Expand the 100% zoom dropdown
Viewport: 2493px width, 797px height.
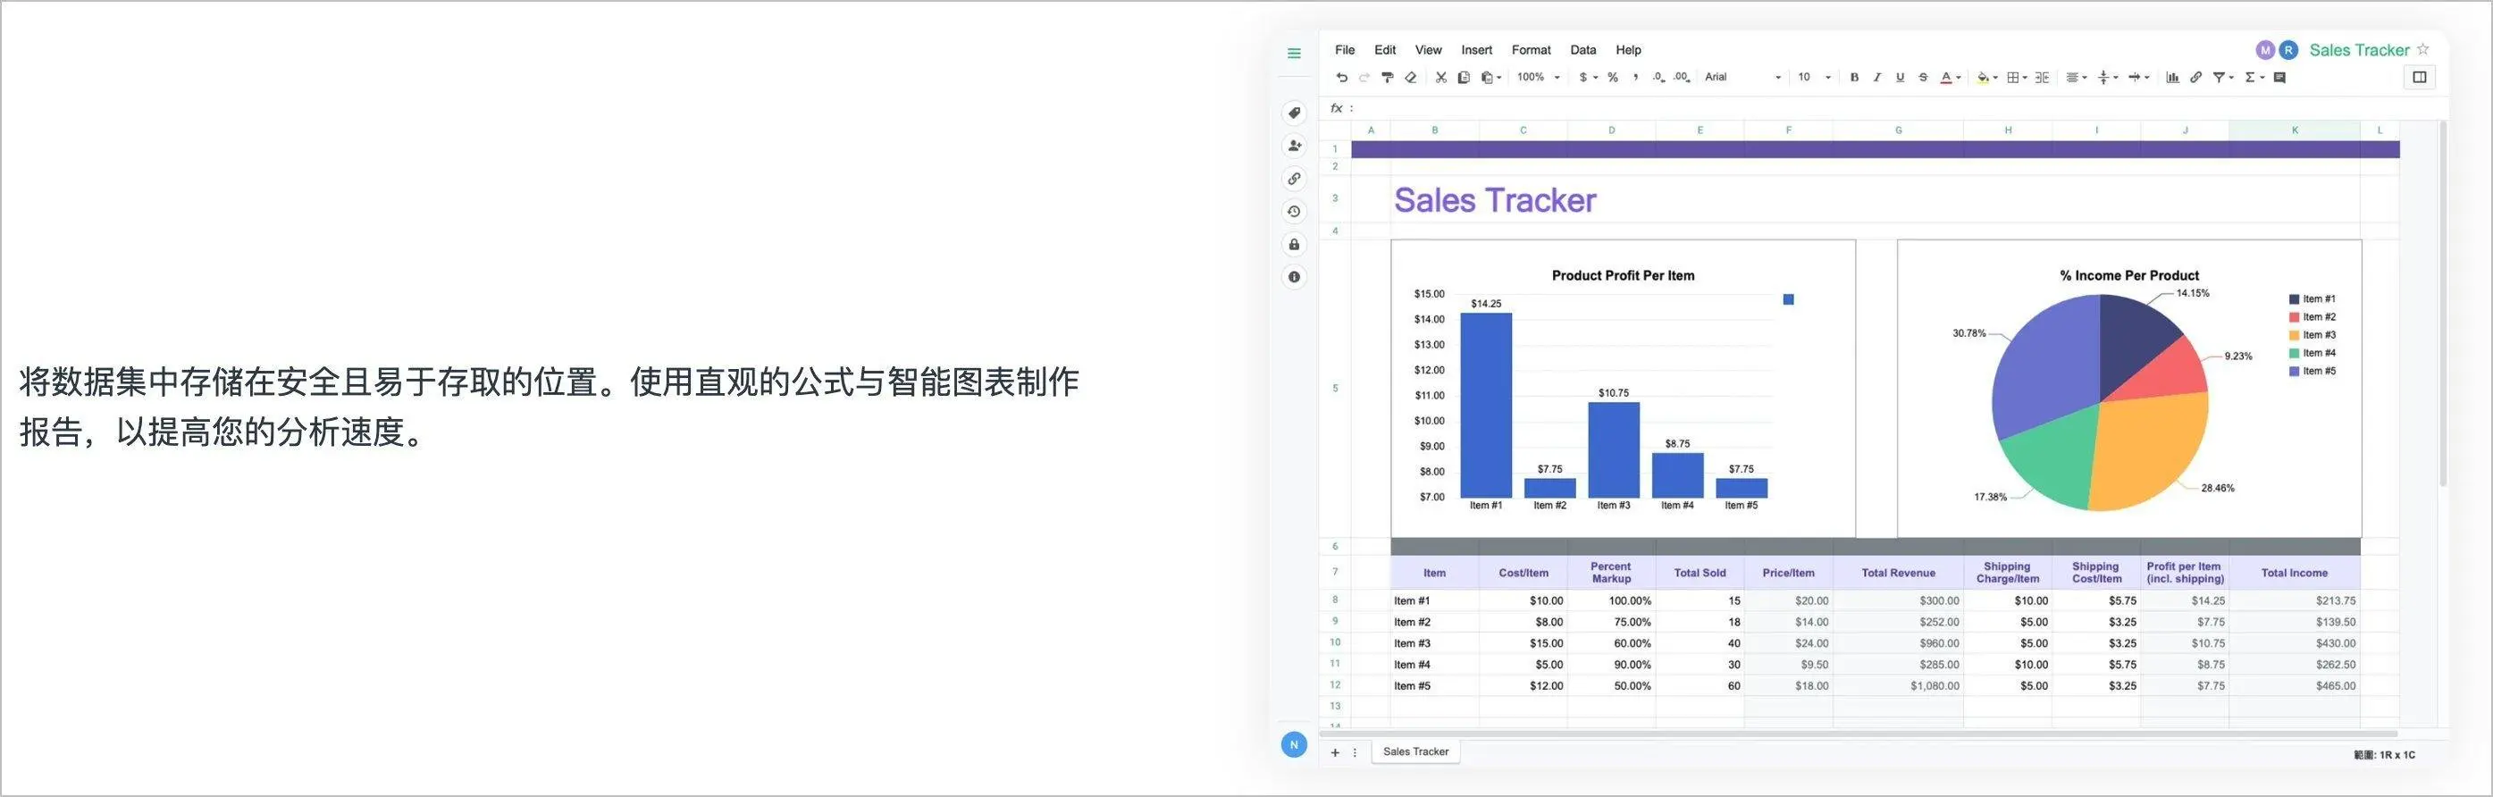tap(1538, 78)
